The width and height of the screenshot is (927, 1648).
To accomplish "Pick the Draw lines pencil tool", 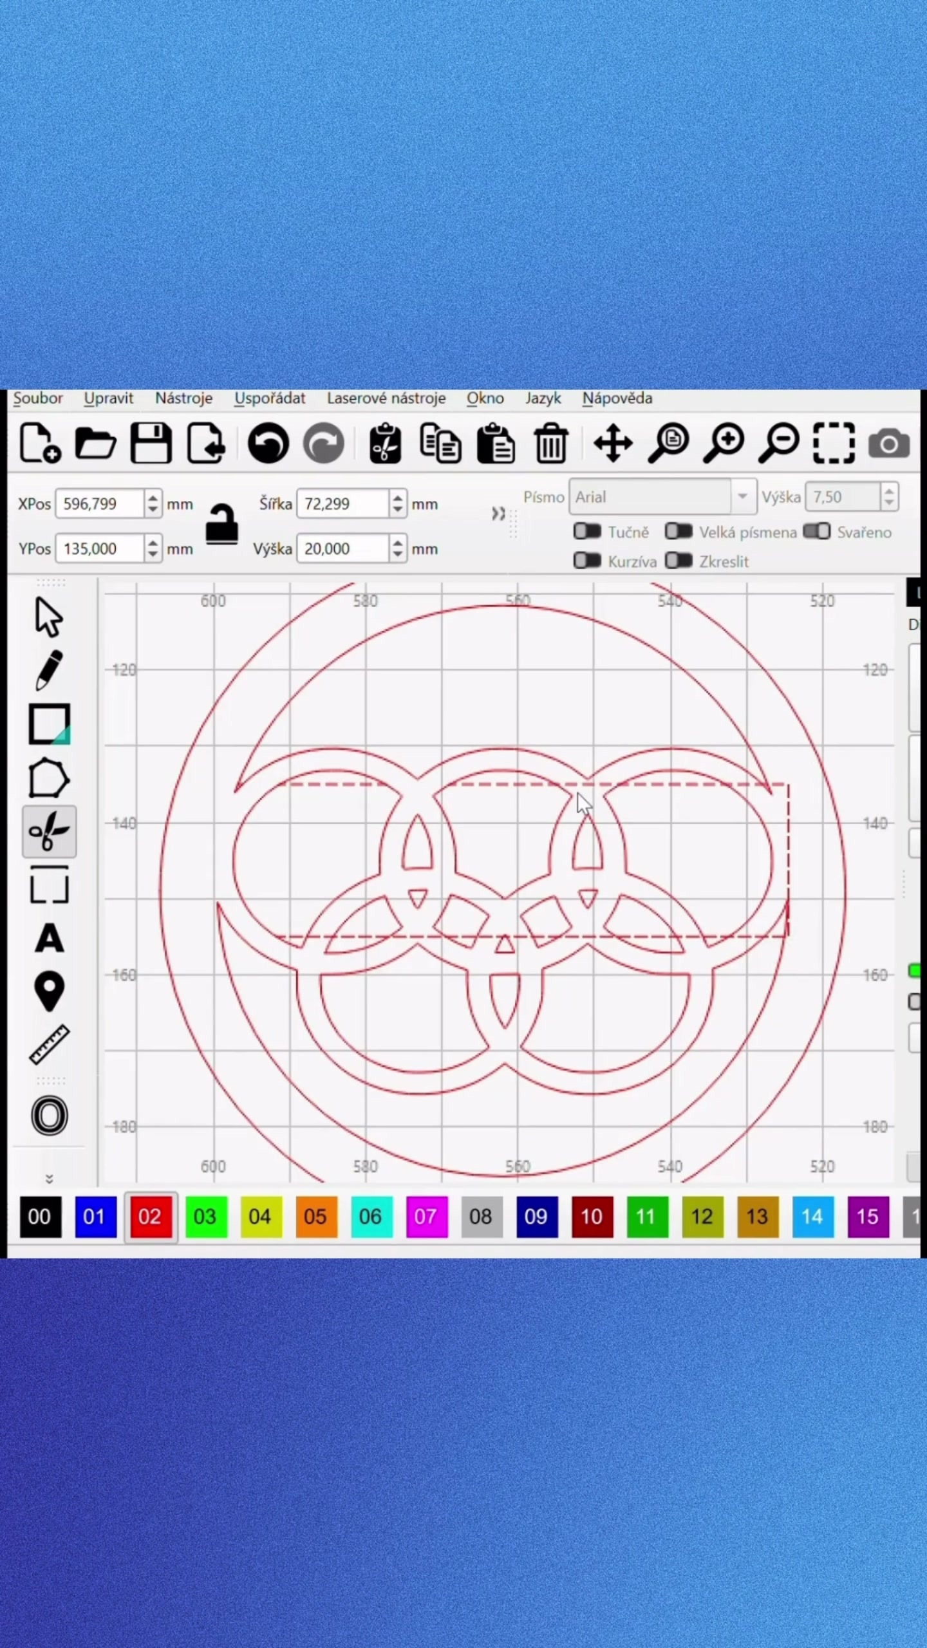I will coord(49,670).
